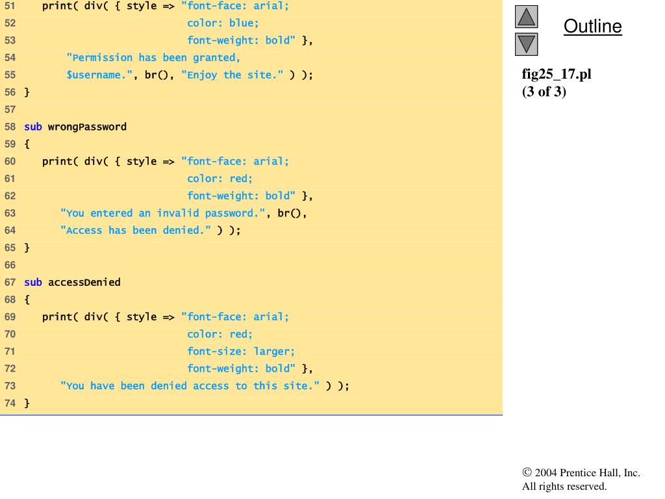Click the 2004 Prentice Hall copyright text
This screenshot has width=665, height=499.
pyautogui.click(x=581, y=473)
